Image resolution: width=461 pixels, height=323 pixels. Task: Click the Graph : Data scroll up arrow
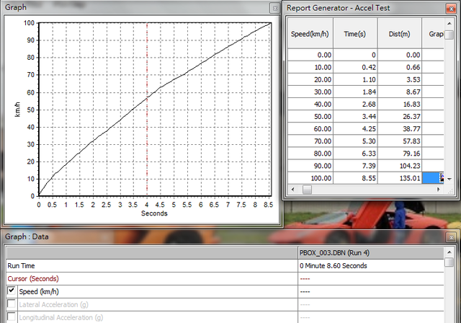(449, 252)
